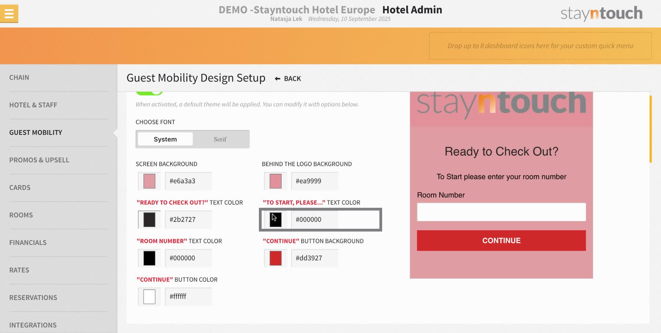Click Ready to Check Out? preview heading

tap(501, 151)
